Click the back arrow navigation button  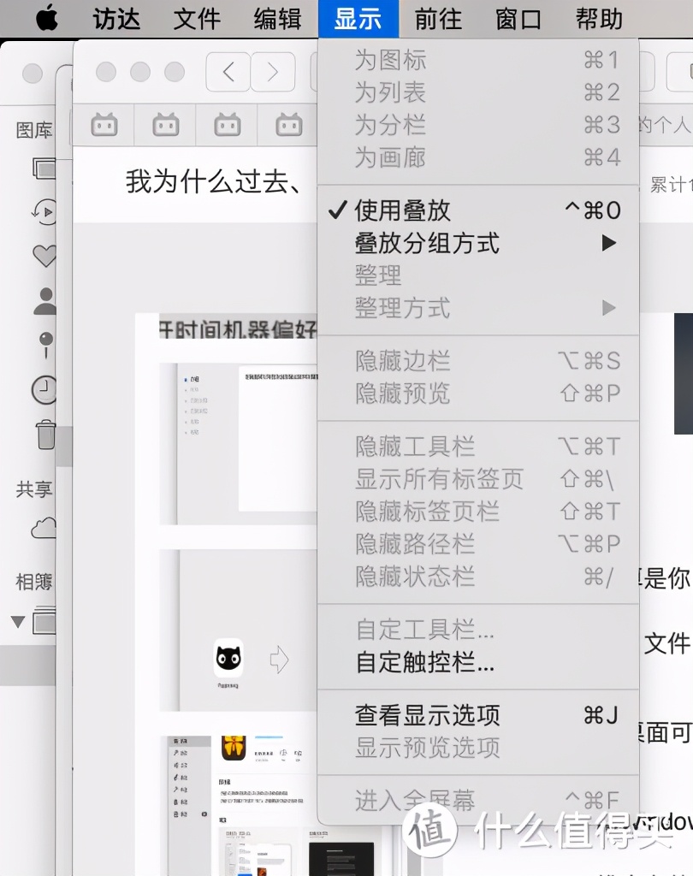pyautogui.click(x=228, y=72)
